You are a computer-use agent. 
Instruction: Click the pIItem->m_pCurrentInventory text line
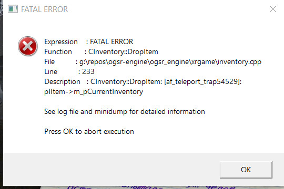(x=94, y=92)
